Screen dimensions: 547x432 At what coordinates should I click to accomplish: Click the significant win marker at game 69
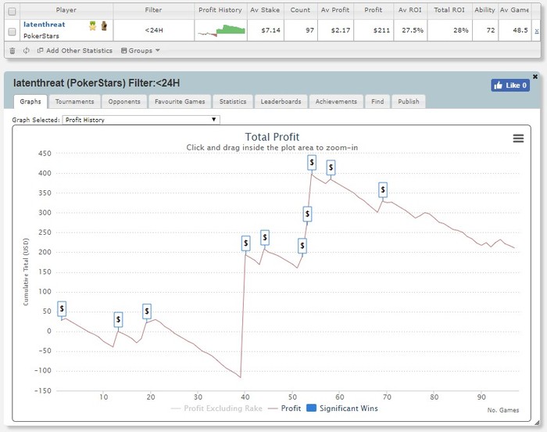383,190
